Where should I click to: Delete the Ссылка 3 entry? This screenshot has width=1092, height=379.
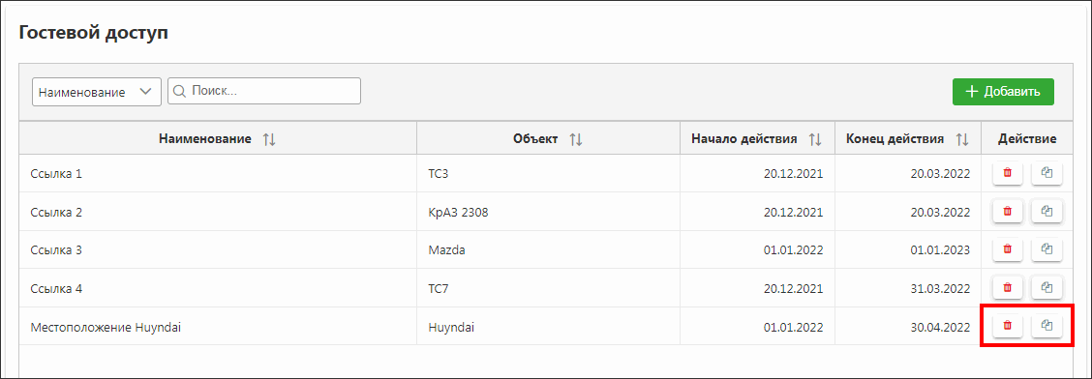(1007, 248)
